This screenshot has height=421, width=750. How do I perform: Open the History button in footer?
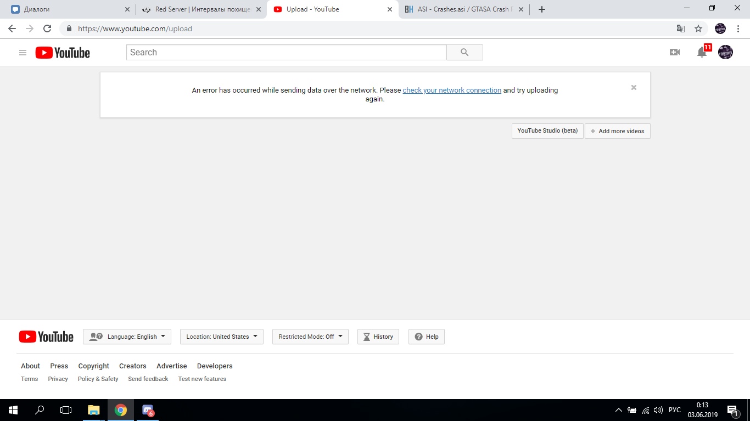[378, 337]
